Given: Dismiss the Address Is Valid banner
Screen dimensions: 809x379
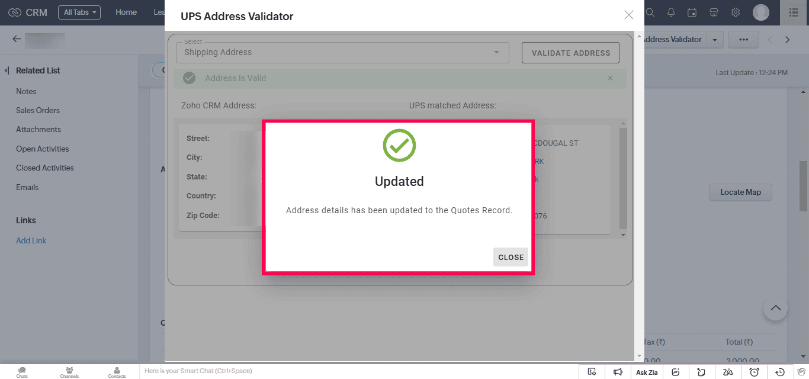Looking at the screenshot, I should click(x=611, y=78).
